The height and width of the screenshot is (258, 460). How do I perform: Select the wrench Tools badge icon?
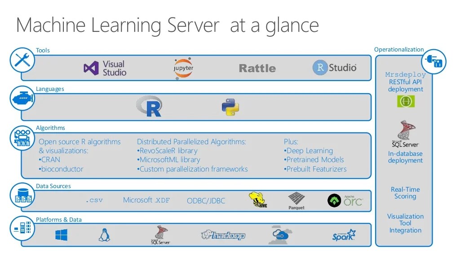pyautogui.click(x=22, y=60)
